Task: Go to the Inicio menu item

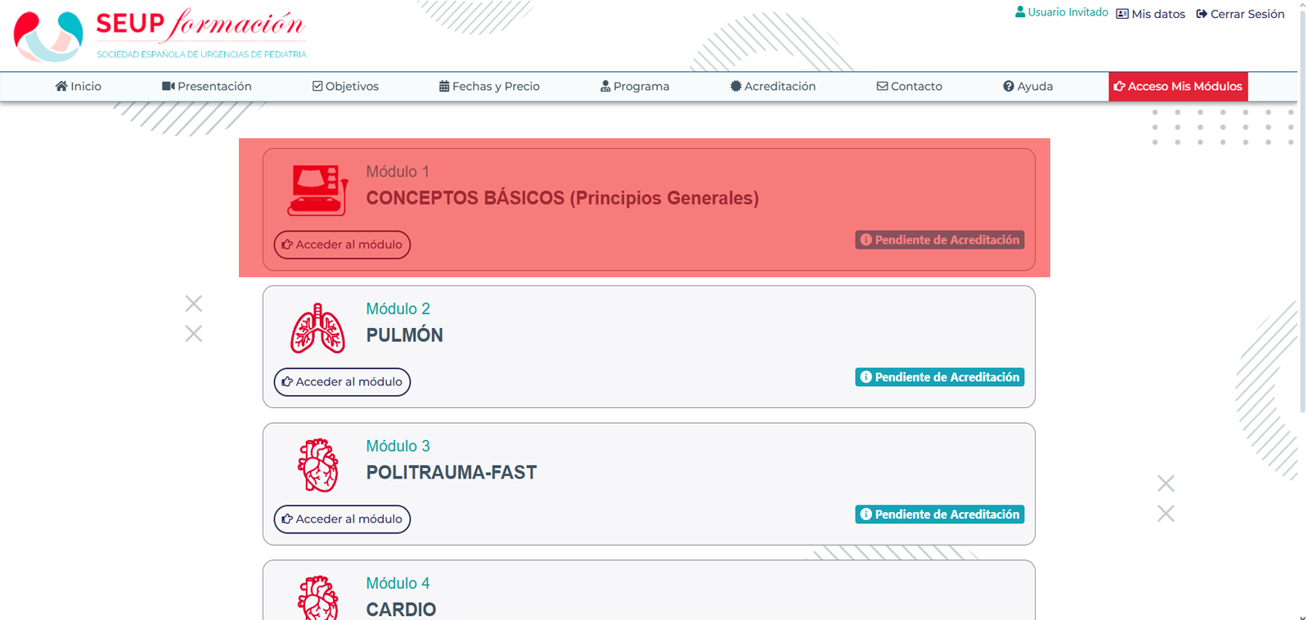Action: 79,86
